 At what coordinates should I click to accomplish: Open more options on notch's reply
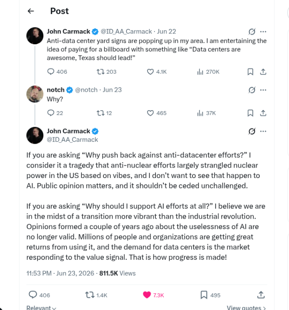263,90
